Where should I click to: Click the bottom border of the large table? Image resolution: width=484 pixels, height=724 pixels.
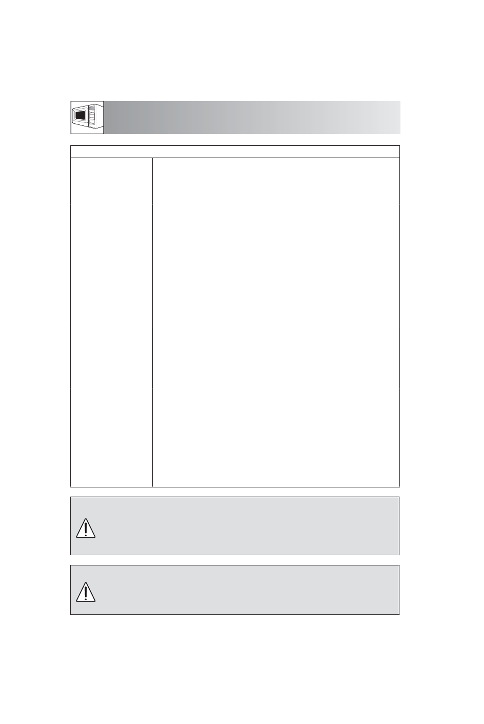pos(235,487)
